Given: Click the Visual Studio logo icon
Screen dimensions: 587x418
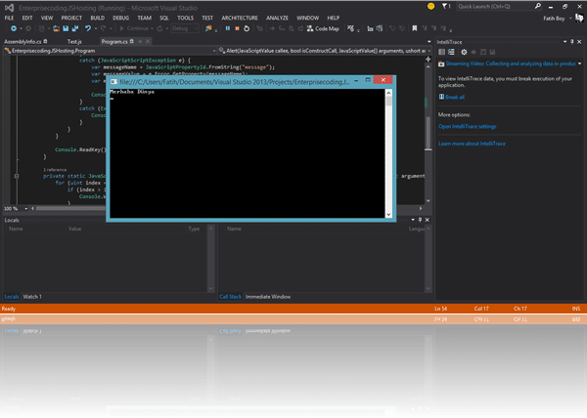Looking at the screenshot, I should point(10,8).
